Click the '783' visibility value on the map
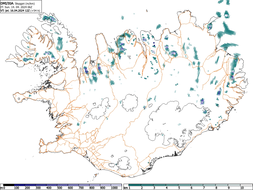Image resolution: width=253 pixels, height=190 pixels. click(x=94, y=76)
